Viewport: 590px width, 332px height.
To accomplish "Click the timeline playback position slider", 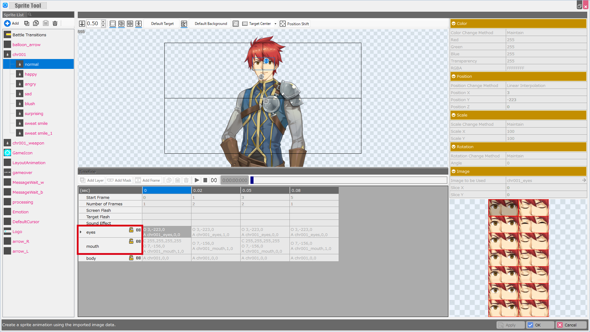I will tap(349, 180).
